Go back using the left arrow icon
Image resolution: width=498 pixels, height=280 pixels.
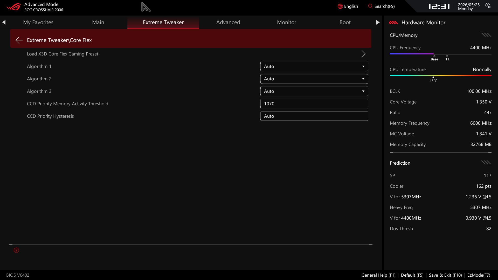(x=19, y=40)
